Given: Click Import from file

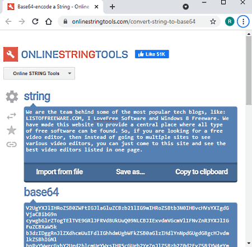Looking at the screenshot, I should point(59,172).
